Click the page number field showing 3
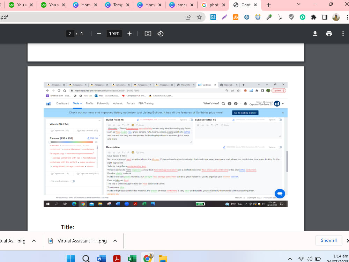 click(x=70, y=34)
